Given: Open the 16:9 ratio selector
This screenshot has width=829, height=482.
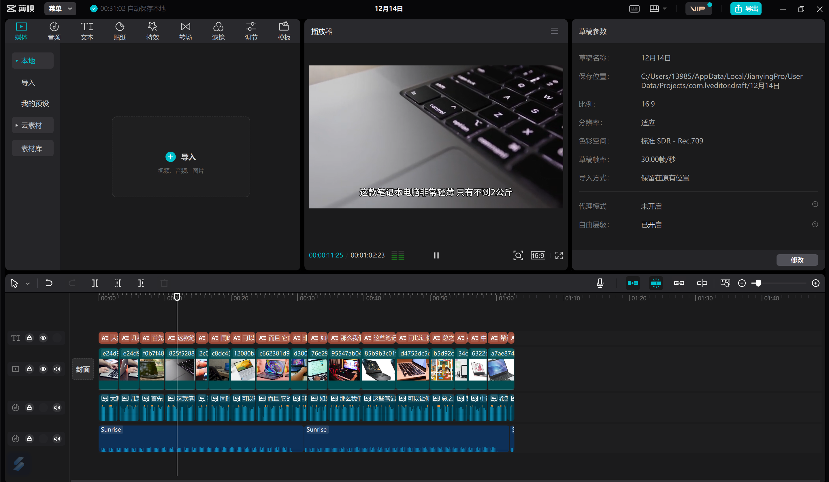Looking at the screenshot, I should 538,255.
